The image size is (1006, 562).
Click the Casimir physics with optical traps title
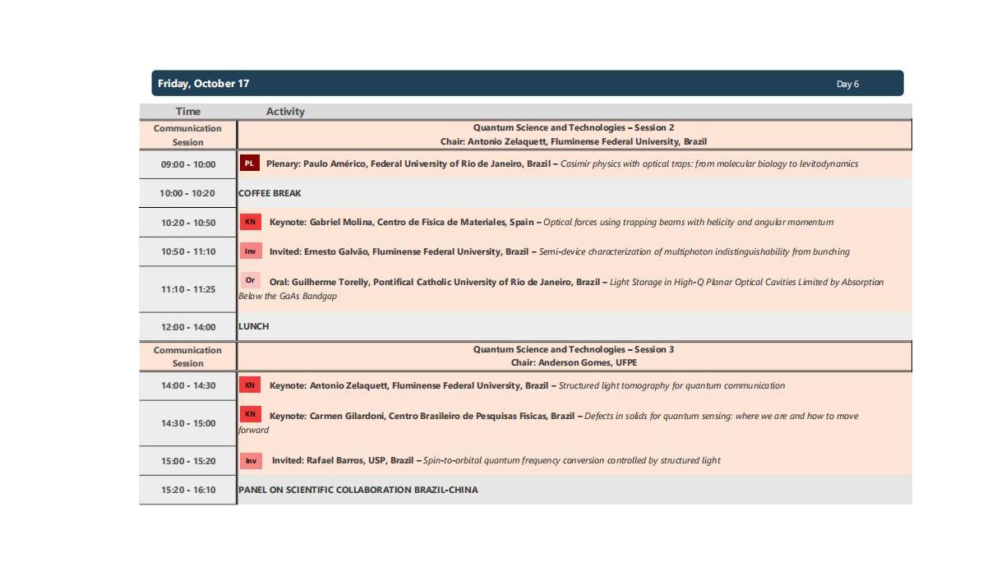(709, 164)
